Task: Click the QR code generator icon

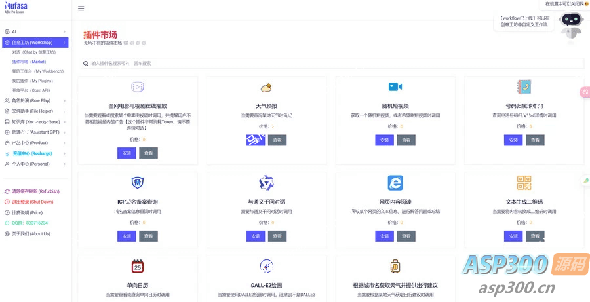Action: coord(524,183)
